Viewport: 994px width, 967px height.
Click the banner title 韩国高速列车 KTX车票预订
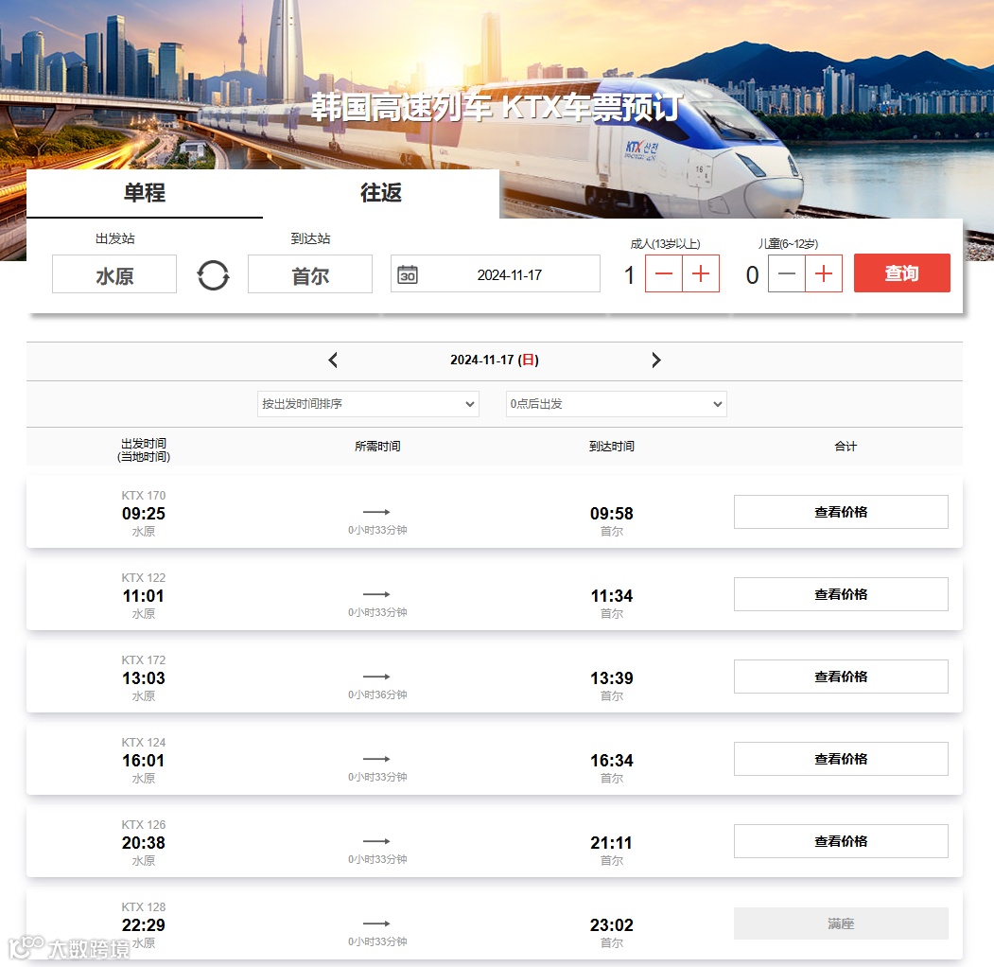[x=497, y=107]
